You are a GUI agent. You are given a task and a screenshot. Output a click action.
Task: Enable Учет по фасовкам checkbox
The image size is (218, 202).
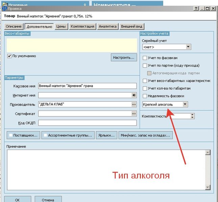[145, 58]
